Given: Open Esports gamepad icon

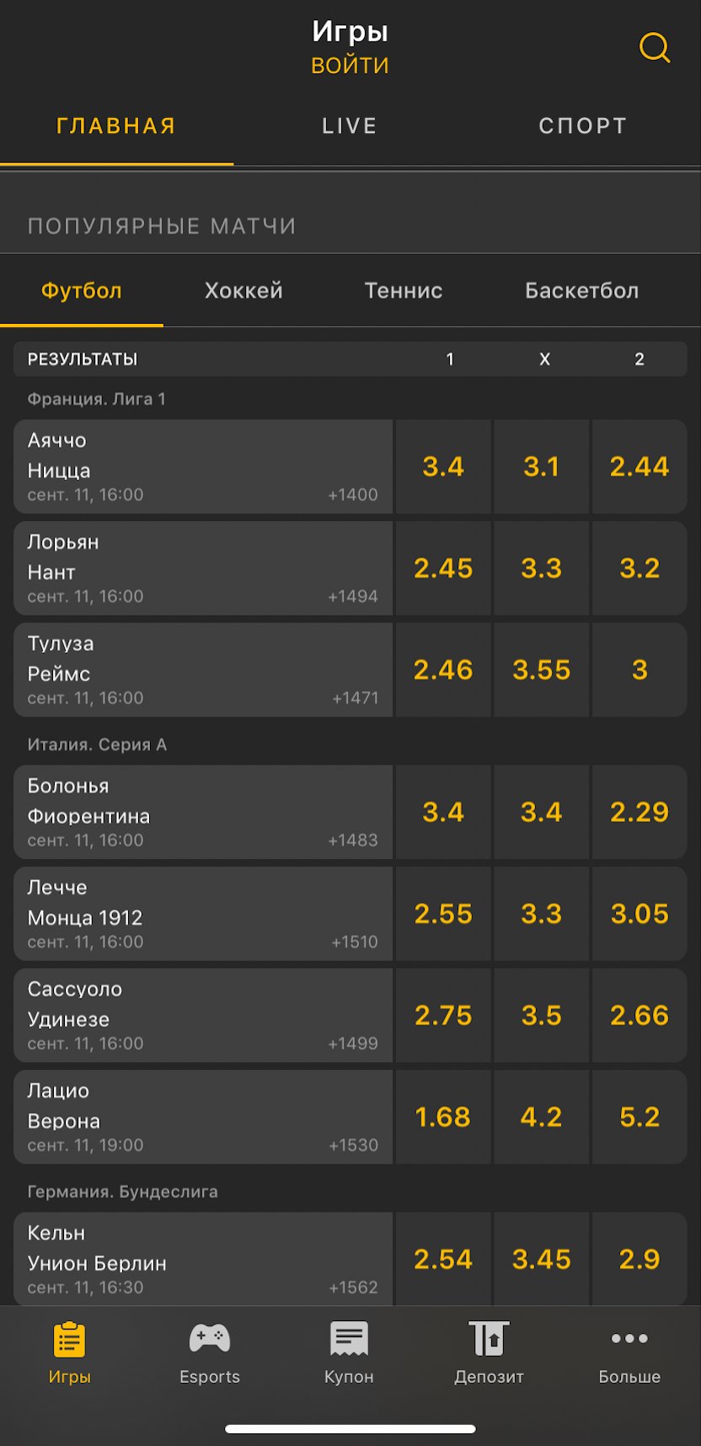Looking at the screenshot, I should (x=209, y=1340).
